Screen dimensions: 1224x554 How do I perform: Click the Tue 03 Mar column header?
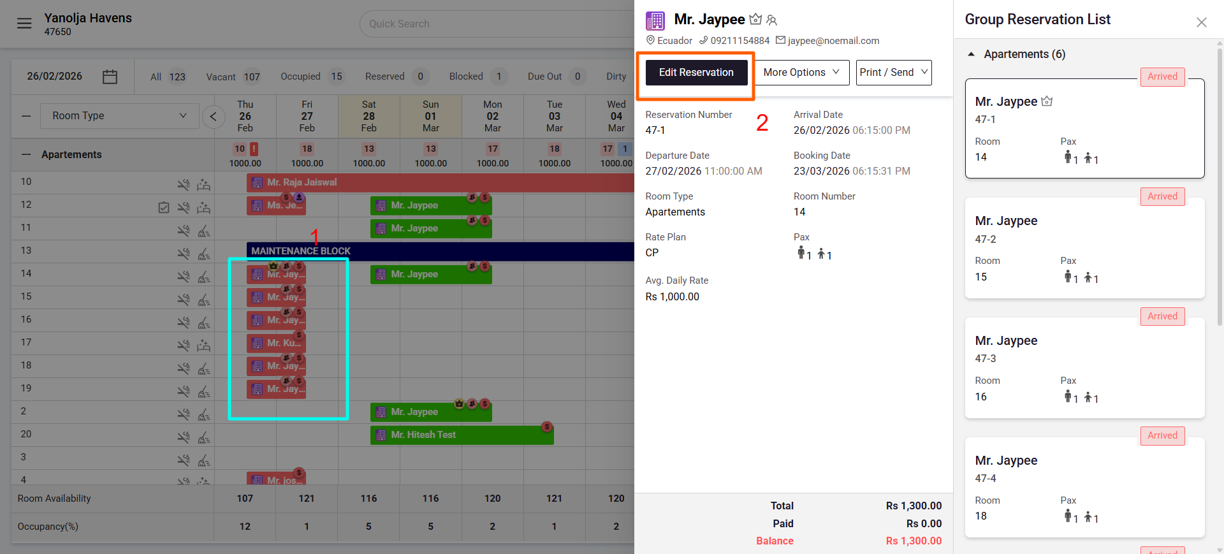click(555, 116)
